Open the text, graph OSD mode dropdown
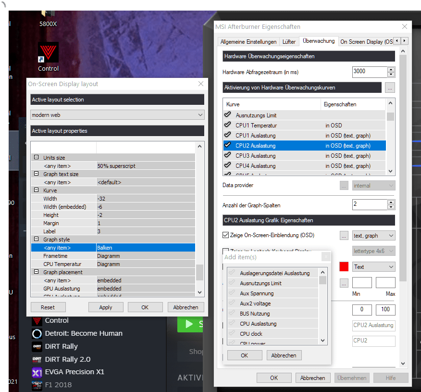This screenshot has height=392, width=421. click(373, 236)
